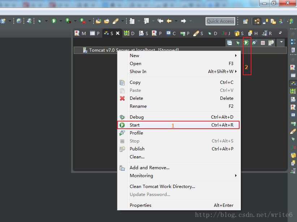
Task: Click the Publish to server toolbar icon
Action: point(271,43)
